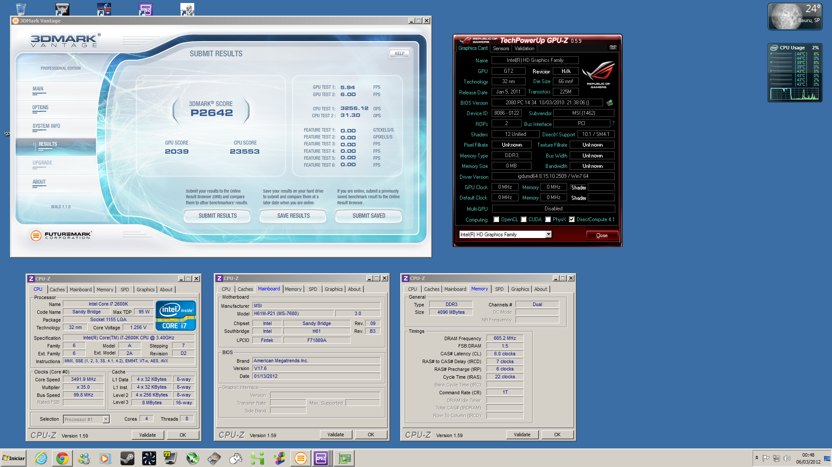The height and width of the screenshot is (467, 832).
Task: Click the DRAM Frequency value 665.2 MHz
Action: [505, 338]
